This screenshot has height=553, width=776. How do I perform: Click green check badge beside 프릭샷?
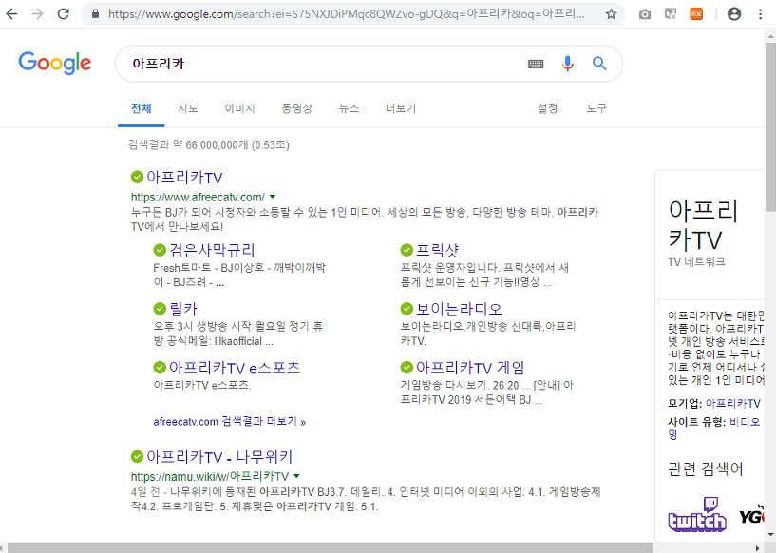click(407, 250)
